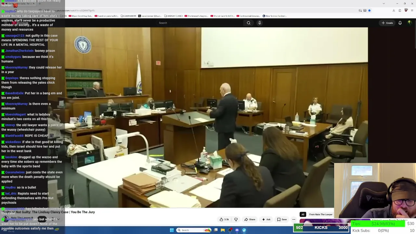Open the Windows Start menu
The width and height of the screenshot is (416, 234).
pyautogui.click(x=172, y=230)
